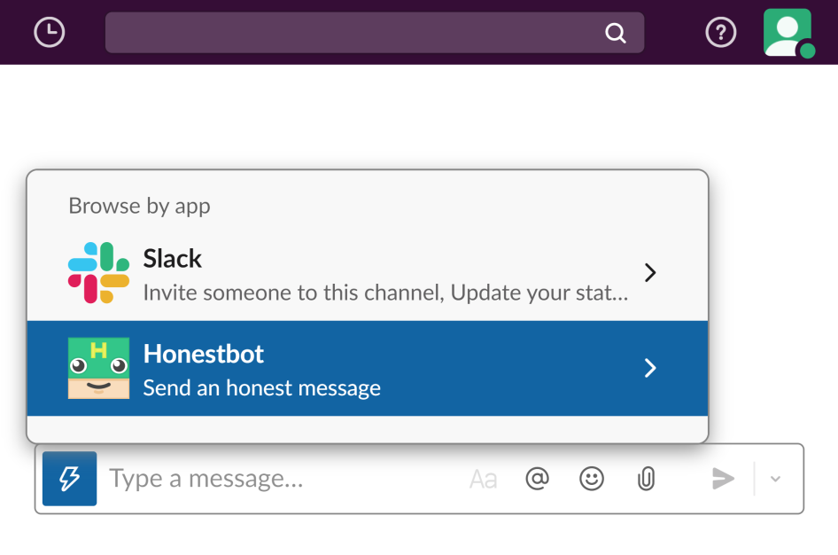Click the send message arrow
Screen dimensions: 838x555
tap(723, 479)
